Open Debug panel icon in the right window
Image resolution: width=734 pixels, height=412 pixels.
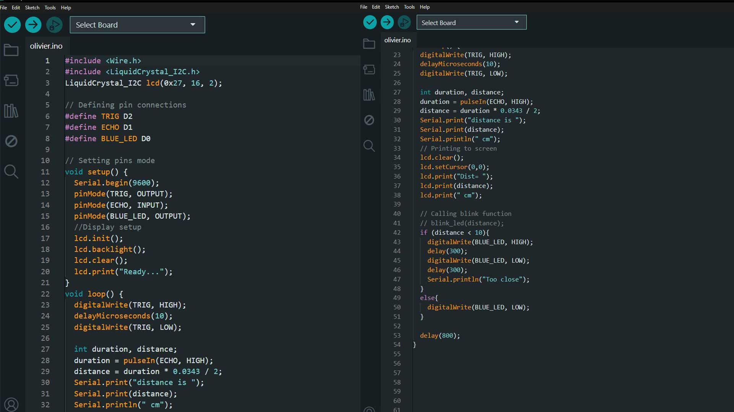[x=369, y=120]
